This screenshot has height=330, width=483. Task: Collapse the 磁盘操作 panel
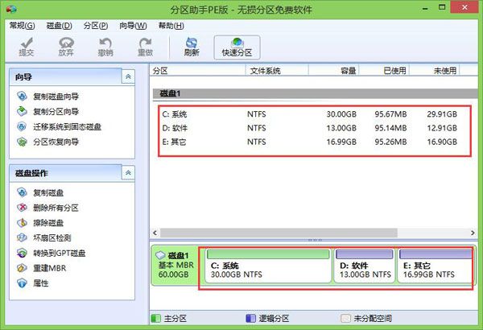pyautogui.click(x=128, y=173)
